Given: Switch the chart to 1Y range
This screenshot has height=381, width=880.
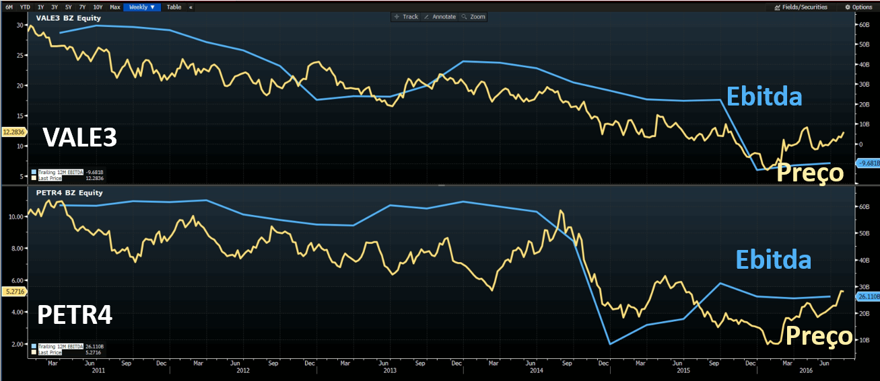Looking at the screenshot, I should [41, 7].
